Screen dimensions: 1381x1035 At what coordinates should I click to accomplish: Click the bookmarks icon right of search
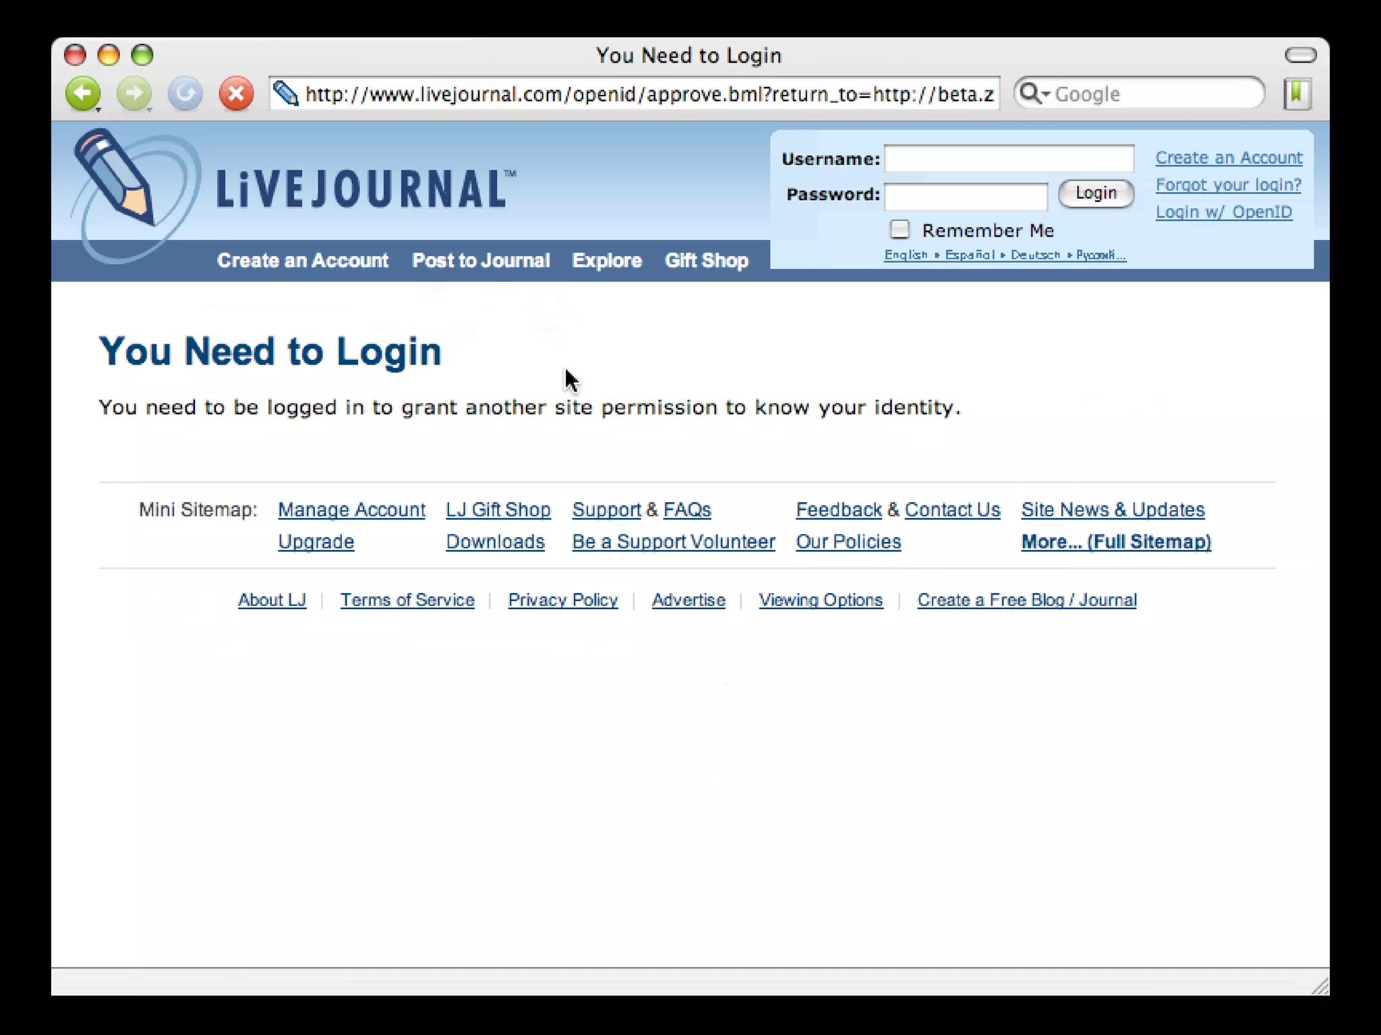(x=1297, y=94)
